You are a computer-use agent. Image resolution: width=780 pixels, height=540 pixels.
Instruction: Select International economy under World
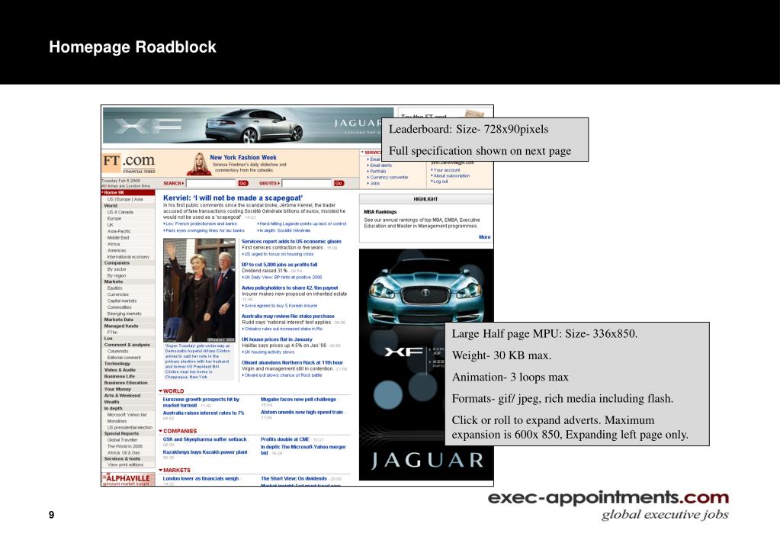pyautogui.click(x=128, y=257)
